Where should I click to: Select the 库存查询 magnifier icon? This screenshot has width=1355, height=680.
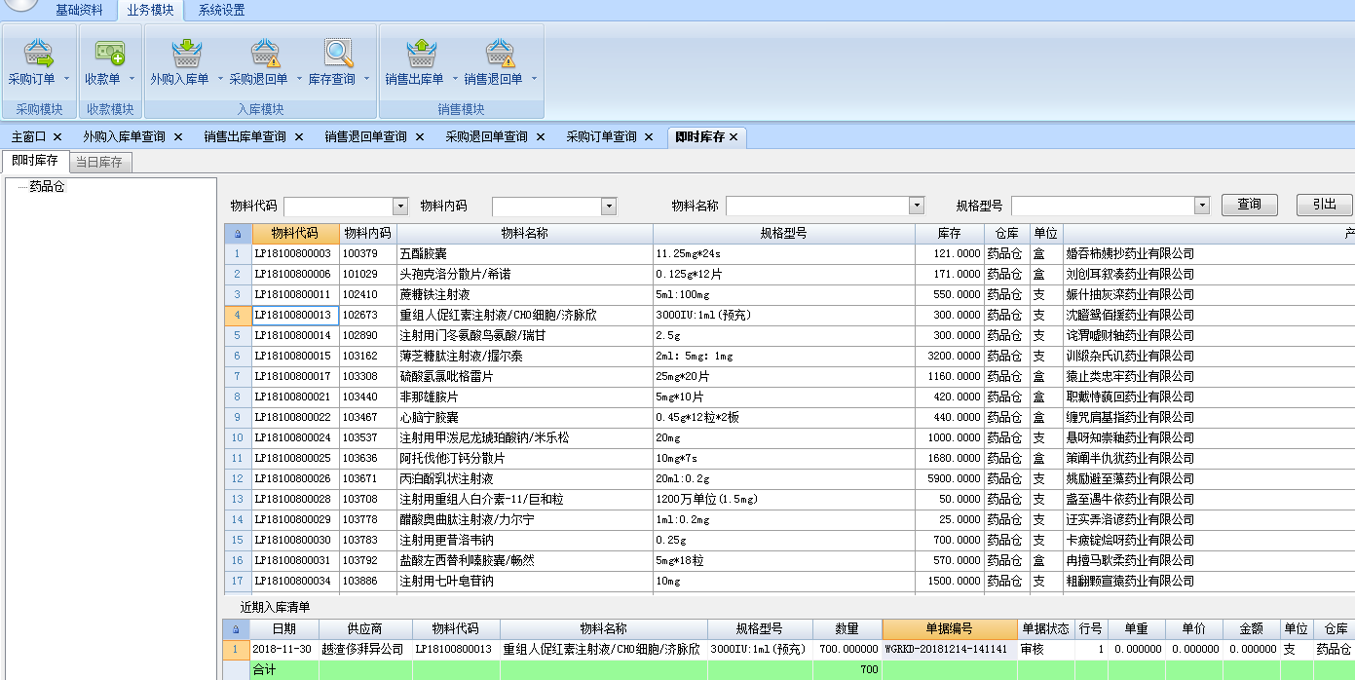[338, 54]
